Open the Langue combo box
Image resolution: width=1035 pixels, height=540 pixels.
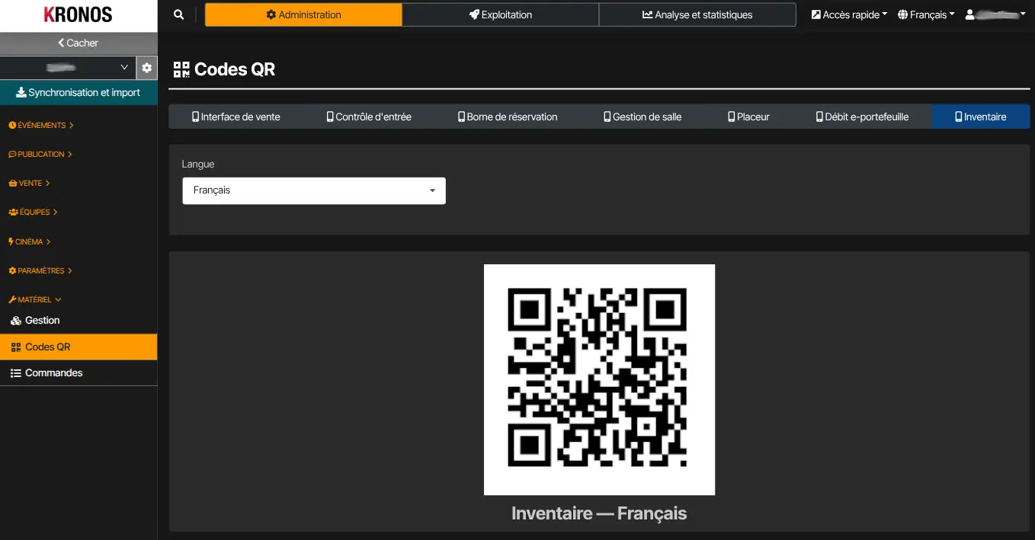point(314,190)
